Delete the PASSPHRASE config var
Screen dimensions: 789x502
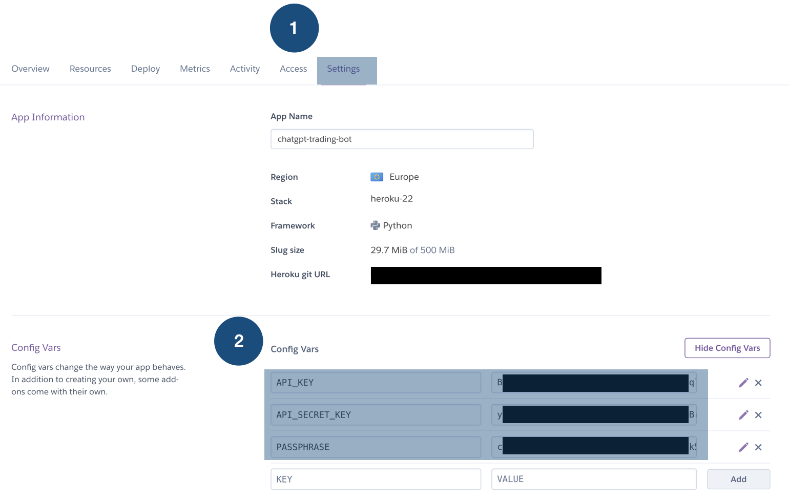coord(759,447)
